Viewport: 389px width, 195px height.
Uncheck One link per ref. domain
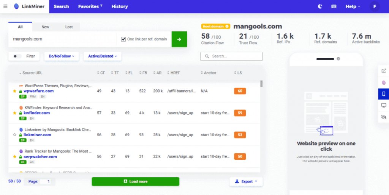pyautogui.click(x=123, y=39)
